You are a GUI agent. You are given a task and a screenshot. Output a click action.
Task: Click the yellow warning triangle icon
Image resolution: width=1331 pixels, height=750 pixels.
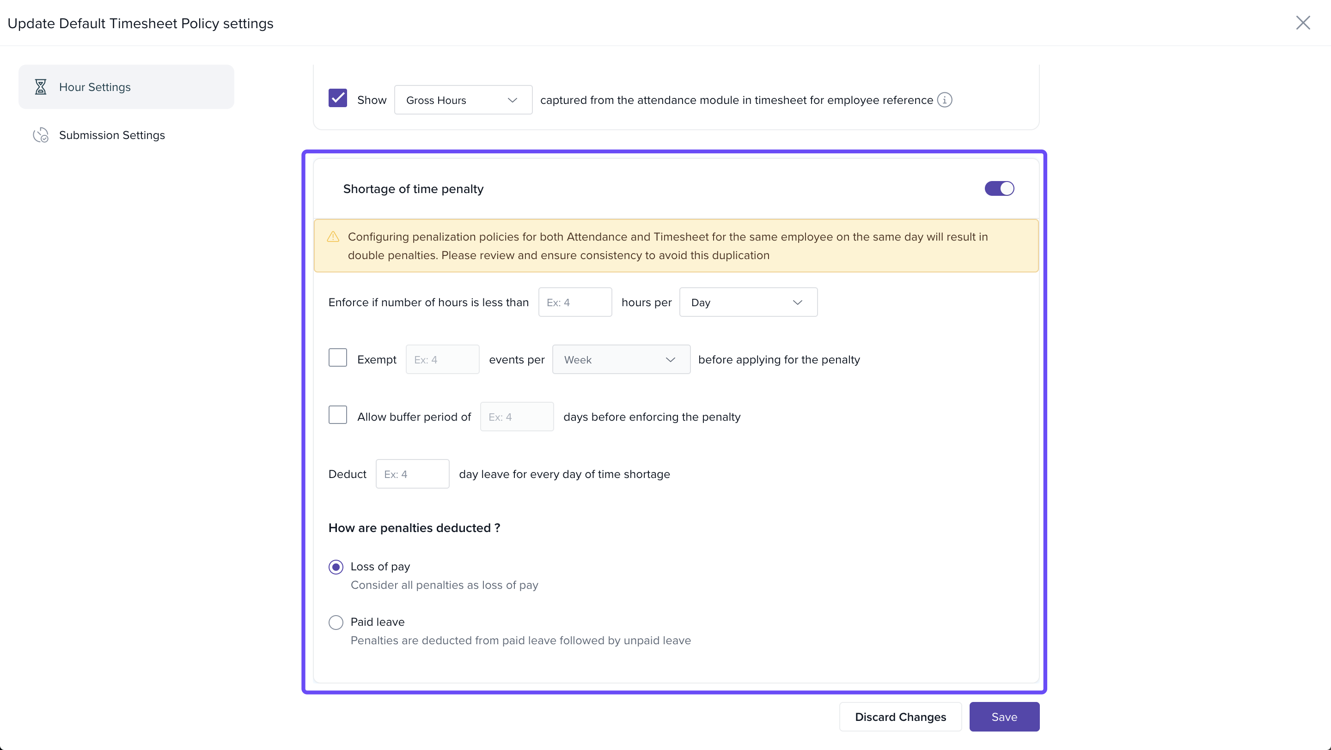[x=333, y=237]
